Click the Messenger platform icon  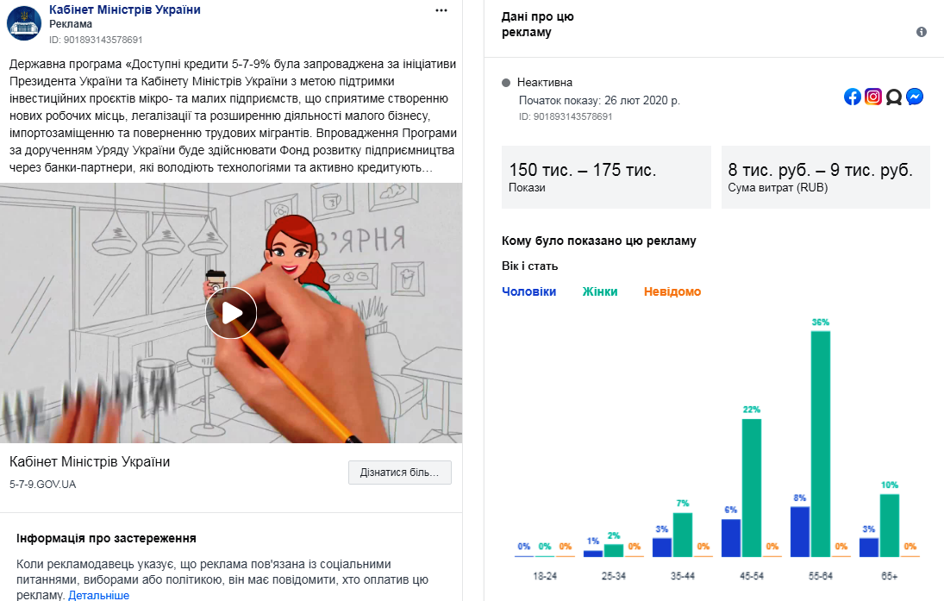point(915,97)
